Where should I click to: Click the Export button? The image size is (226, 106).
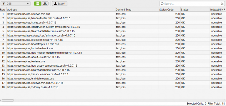point(60,4)
